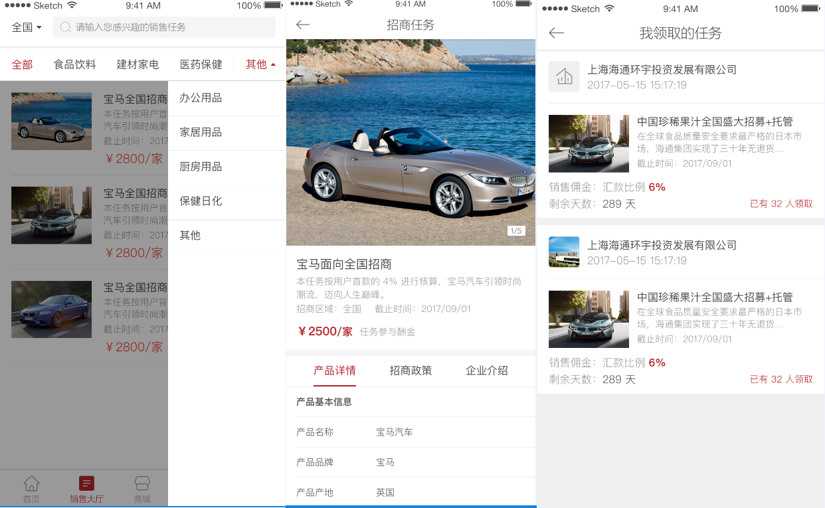Click the 产品品牌 label
825x508 pixels.
point(315,462)
